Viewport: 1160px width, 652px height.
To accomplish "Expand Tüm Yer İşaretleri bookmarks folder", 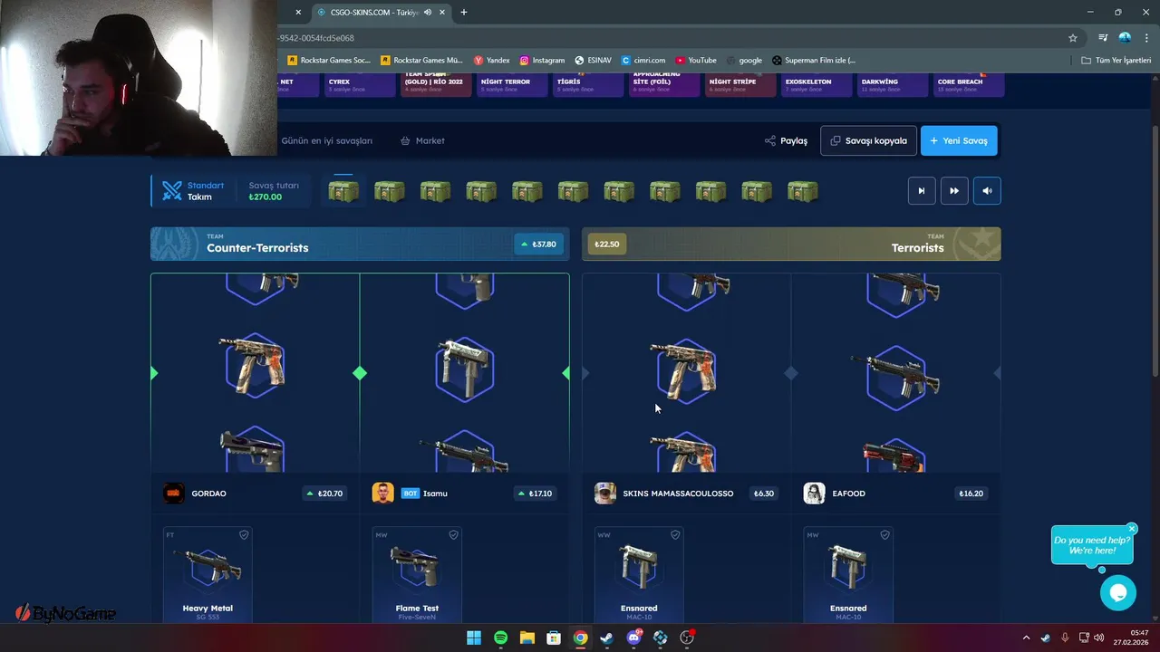I will (x=1116, y=61).
